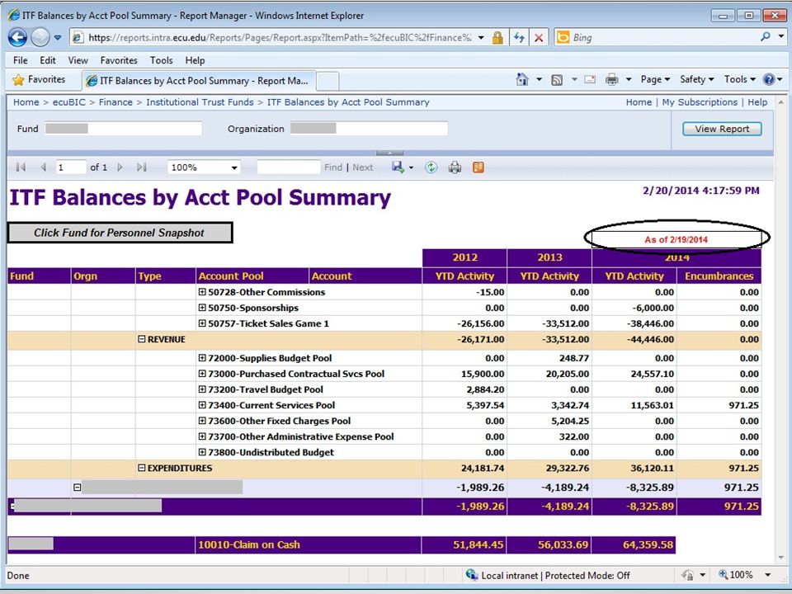
Task: Click the View Report button
Action: click(722, 129)
